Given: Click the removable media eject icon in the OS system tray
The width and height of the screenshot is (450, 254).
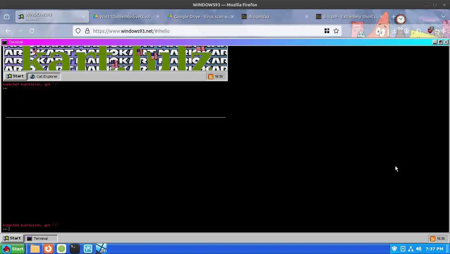Looking at the screenshot, I should coord(403,249).
